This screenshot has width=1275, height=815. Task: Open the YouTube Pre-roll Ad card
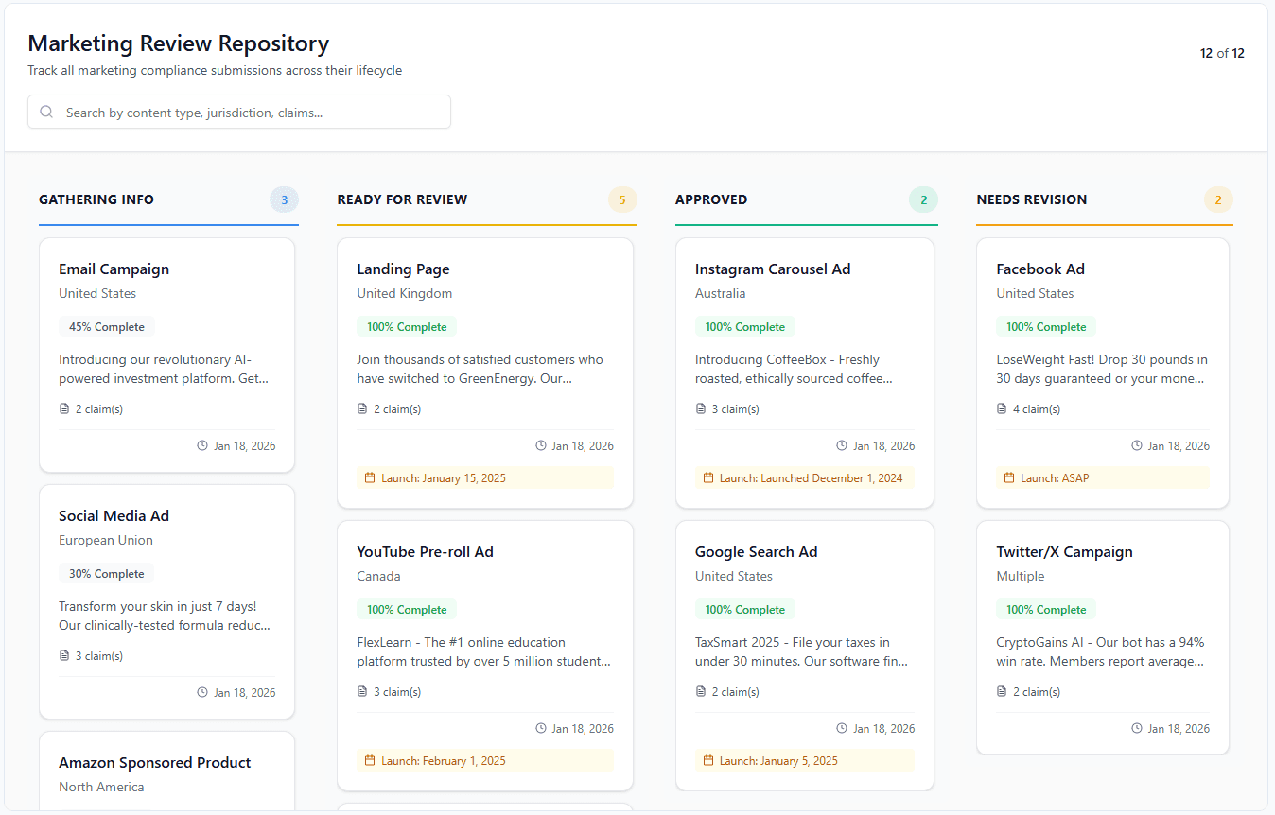tap(485, 655)
